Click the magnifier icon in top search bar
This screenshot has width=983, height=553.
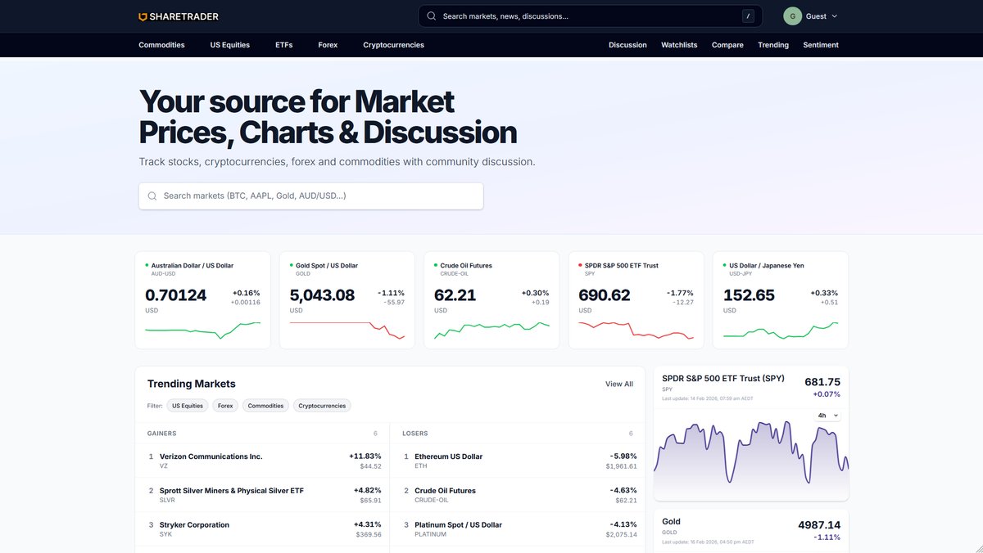432,16
